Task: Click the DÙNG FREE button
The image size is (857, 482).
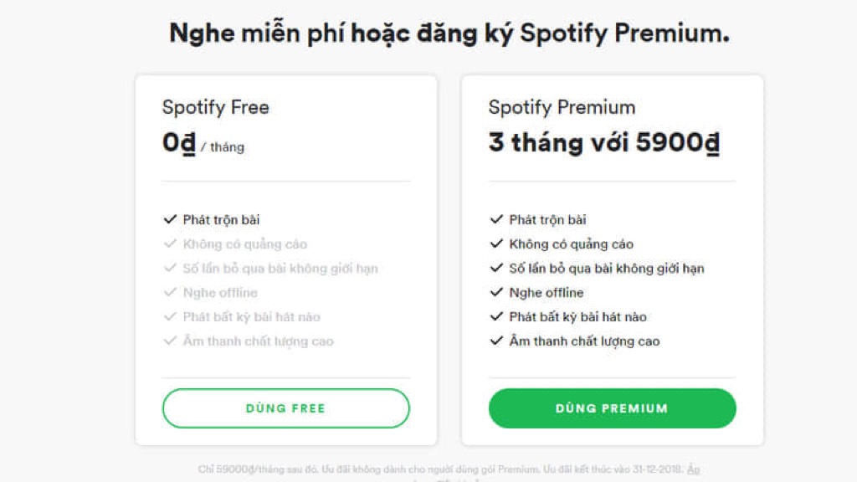Action: 285,408
